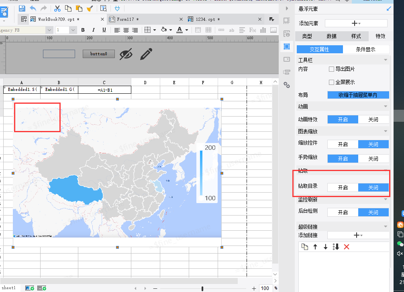
Task: Click the blue arrow in floating element header
Action: click(x=389, y=9)
